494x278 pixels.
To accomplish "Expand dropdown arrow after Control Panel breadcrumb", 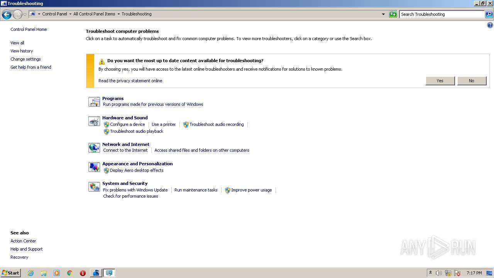I will pos(70,14).
